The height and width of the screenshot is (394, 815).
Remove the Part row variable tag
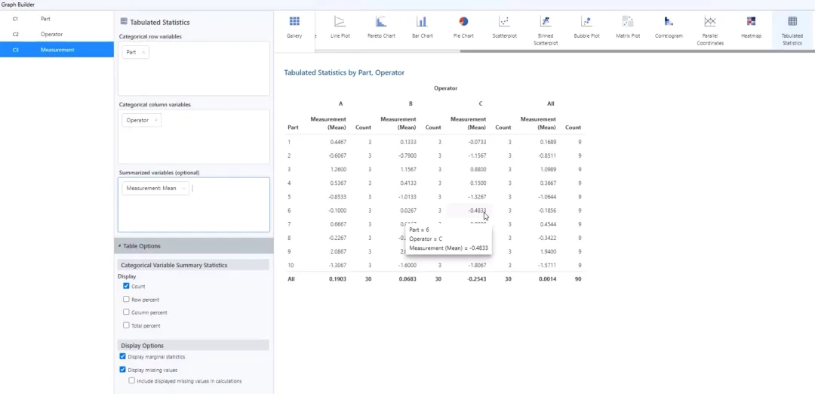pos(143,52)
